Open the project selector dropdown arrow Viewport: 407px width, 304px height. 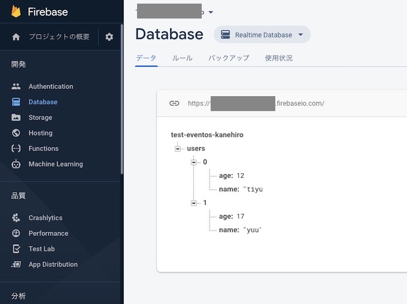(x=211, y=12)
